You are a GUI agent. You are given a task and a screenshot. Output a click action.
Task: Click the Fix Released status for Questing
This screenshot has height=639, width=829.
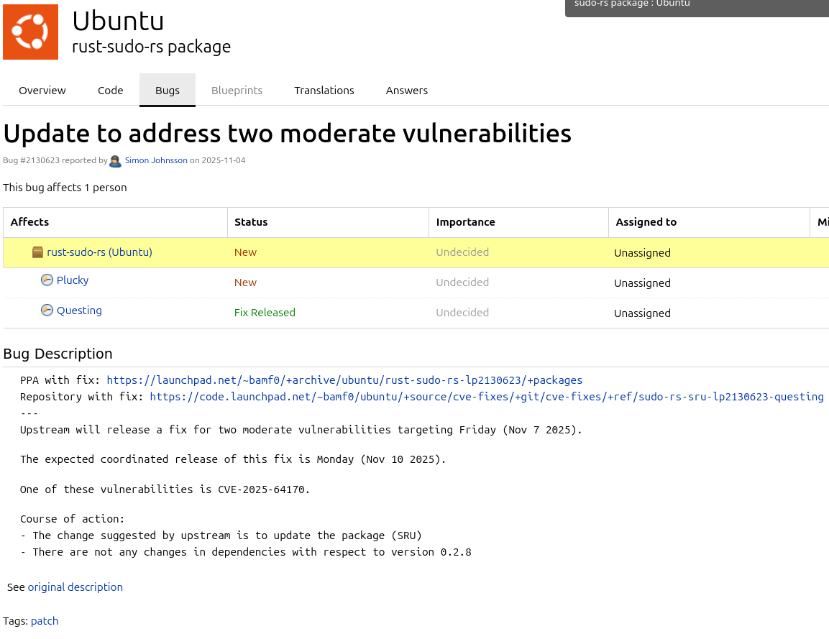coord(265,313)
